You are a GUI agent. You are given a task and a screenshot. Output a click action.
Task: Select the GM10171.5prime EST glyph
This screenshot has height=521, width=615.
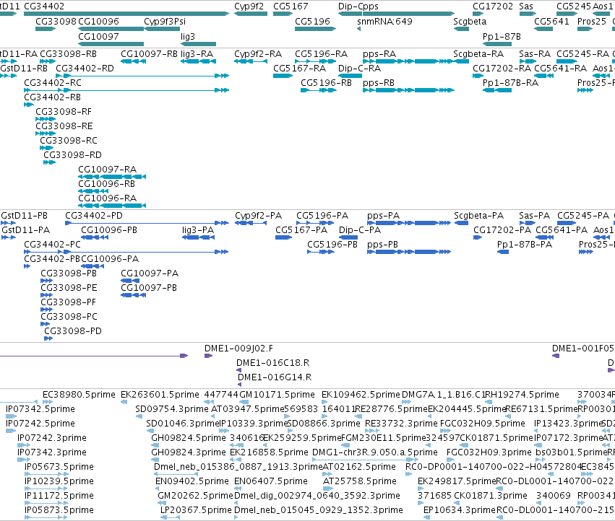(x=244, y=402)
